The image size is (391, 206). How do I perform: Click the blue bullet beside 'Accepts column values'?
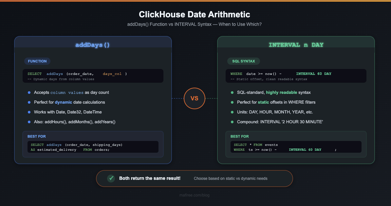click(29, 93)
